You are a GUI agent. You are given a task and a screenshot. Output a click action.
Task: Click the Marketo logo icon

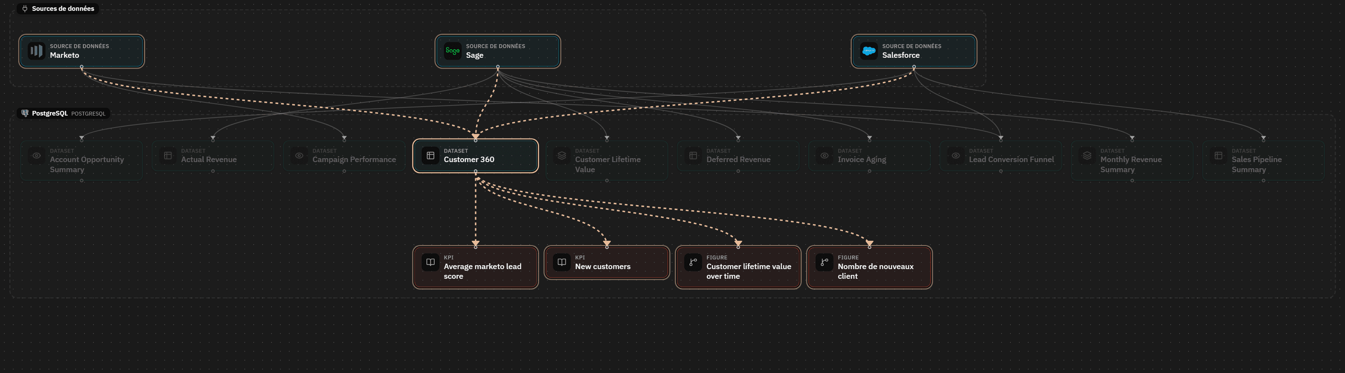tap(36, 51)
